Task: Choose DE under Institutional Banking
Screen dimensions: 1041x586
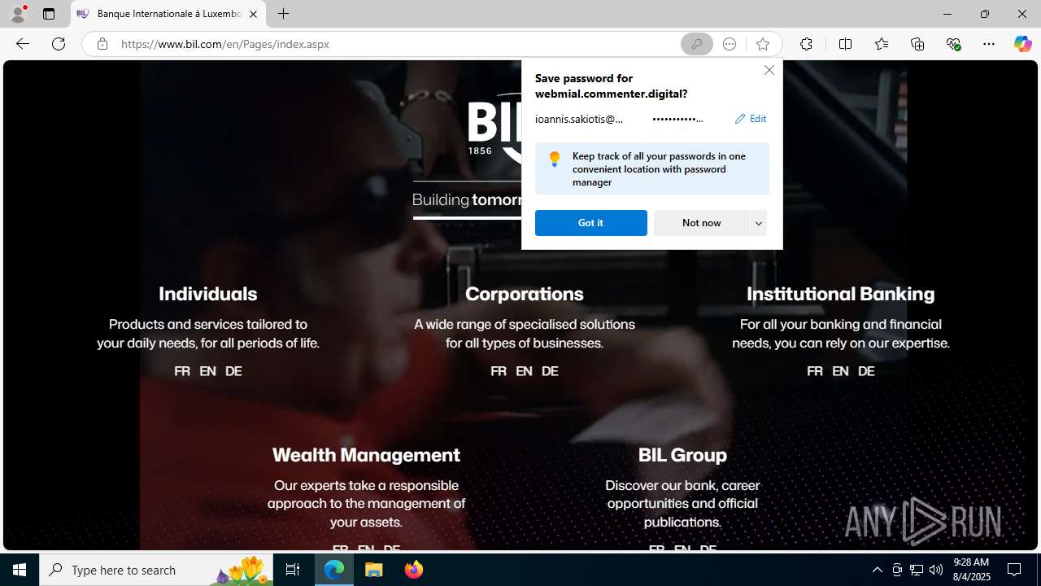Action: coord(866,371)
